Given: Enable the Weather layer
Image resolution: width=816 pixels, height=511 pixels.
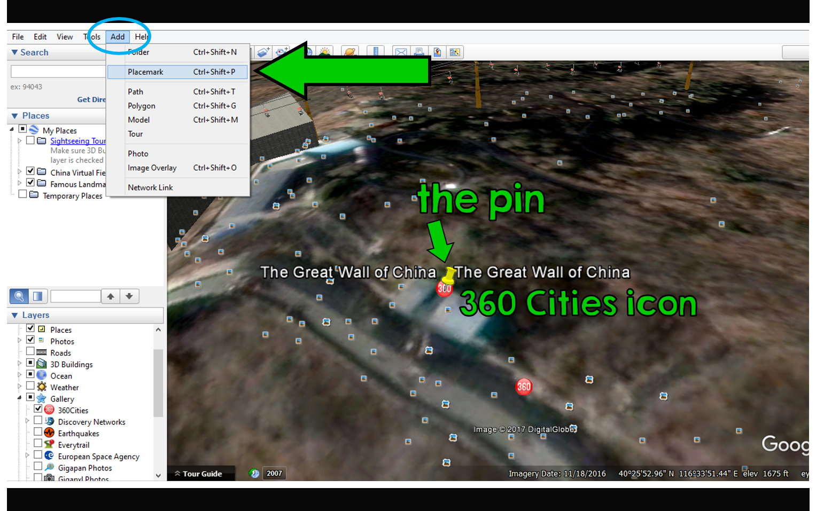Looking at the screenshot, I should [x=30, y=385].
